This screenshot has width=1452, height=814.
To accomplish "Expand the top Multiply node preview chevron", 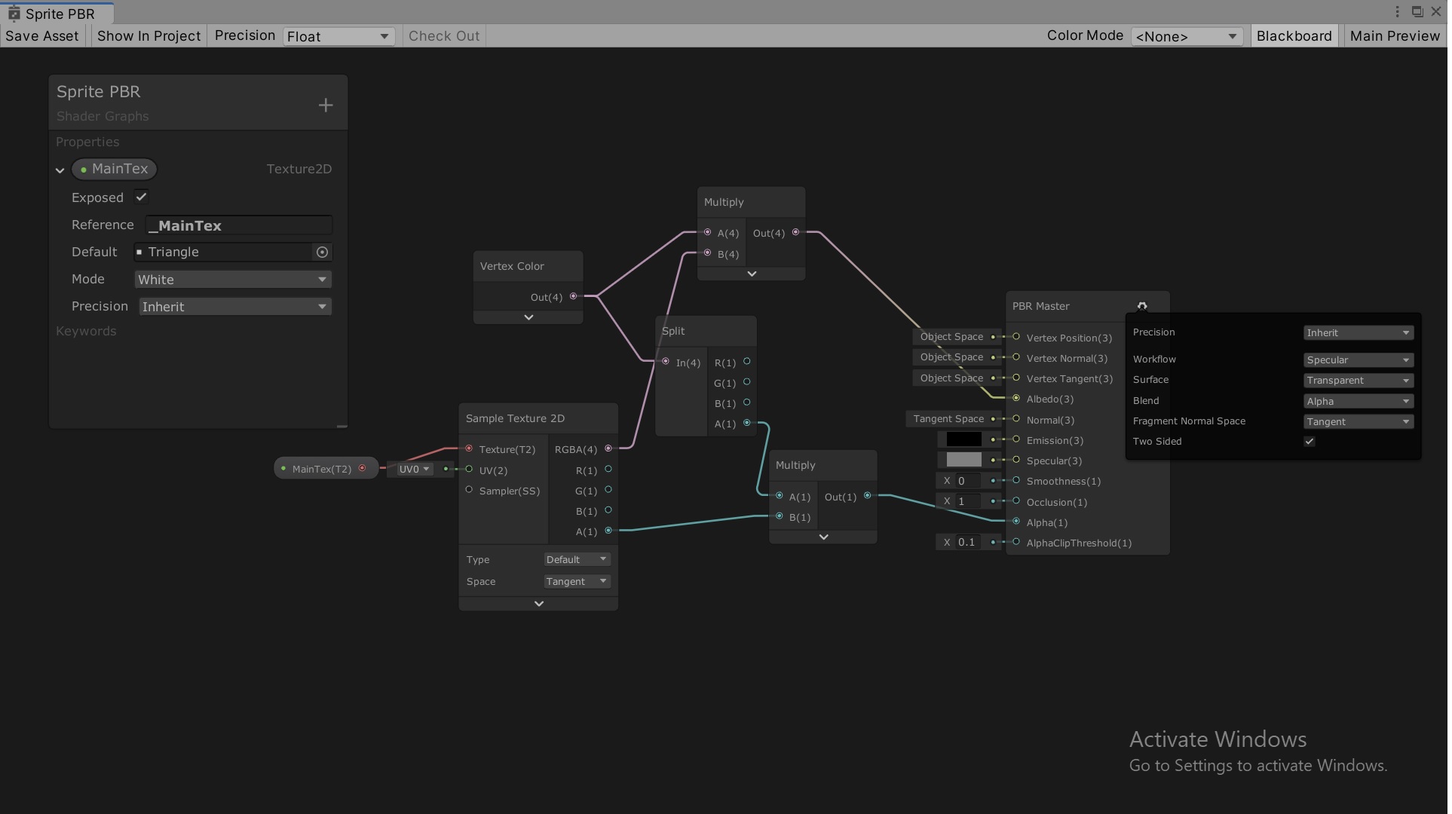I will 752,274.
